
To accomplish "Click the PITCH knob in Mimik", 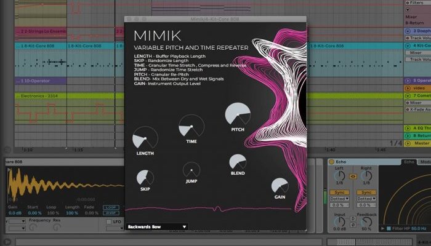I will point(238,115).
